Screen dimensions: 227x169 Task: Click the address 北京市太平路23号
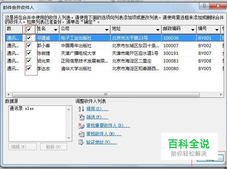coord(130,38)
